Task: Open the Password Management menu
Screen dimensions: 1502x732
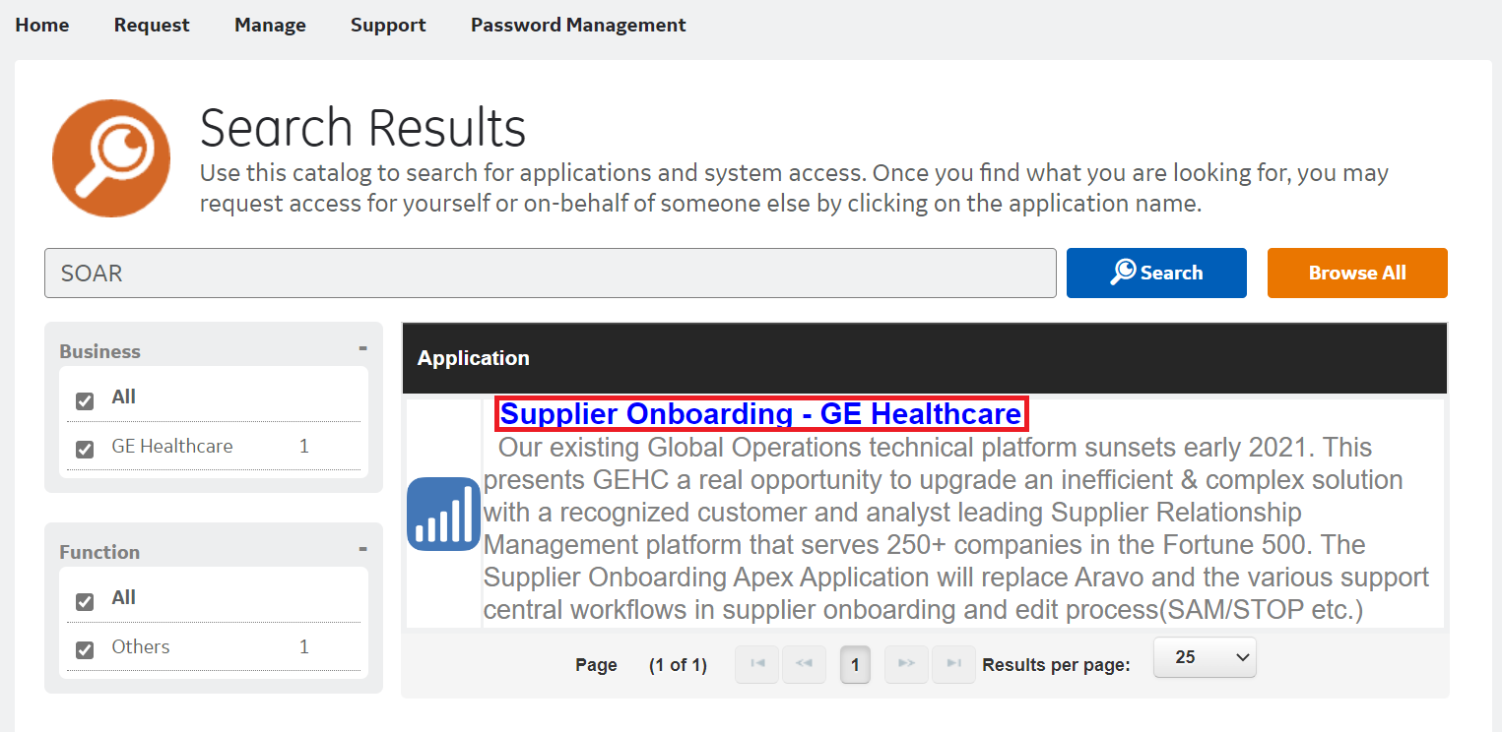Action: coord(578,25)
